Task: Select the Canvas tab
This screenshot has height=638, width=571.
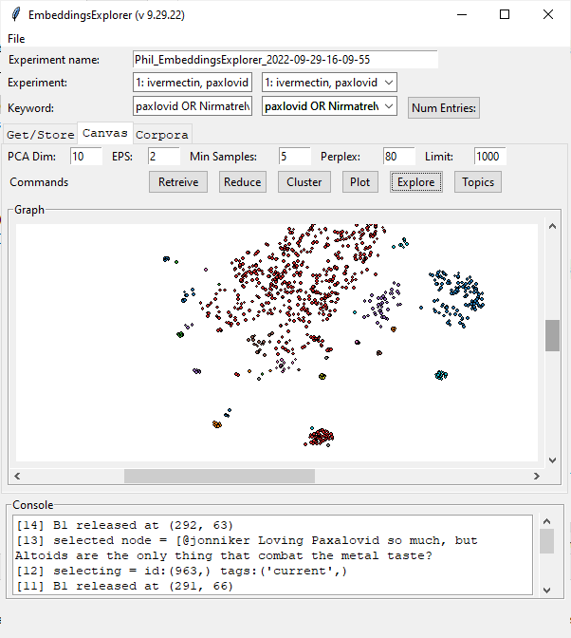Action: pos(104,133)
